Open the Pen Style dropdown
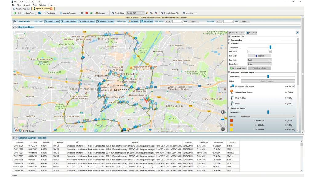The image size is (315, 177). click(x=259, y=60)
